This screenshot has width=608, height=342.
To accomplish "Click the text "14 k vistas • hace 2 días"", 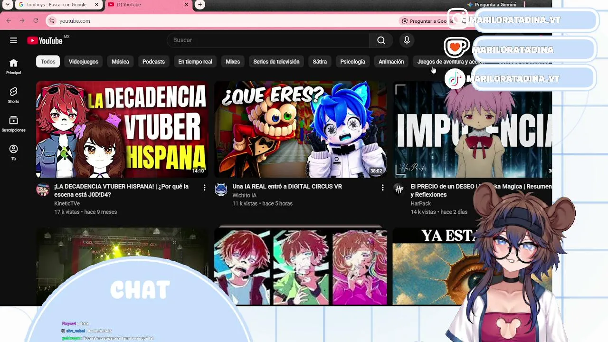I will coord(439,212).
